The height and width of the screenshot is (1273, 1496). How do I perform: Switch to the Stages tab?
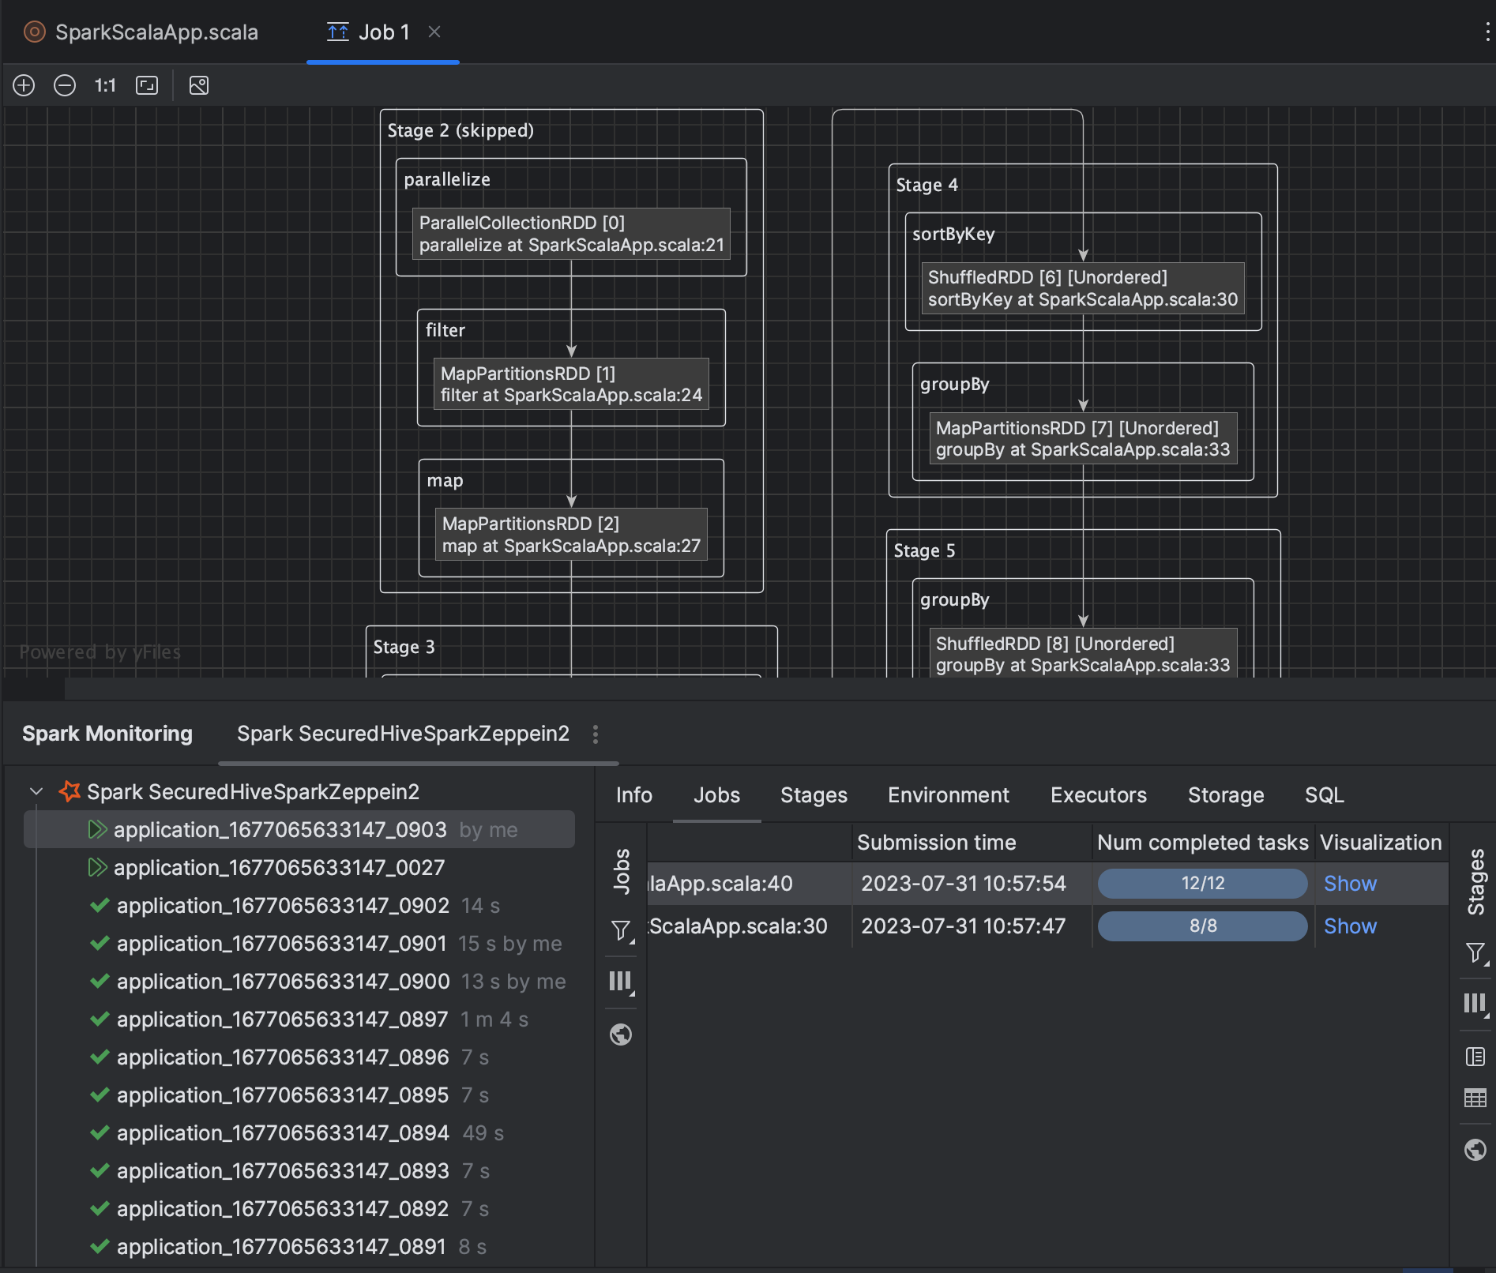[813, 795]
